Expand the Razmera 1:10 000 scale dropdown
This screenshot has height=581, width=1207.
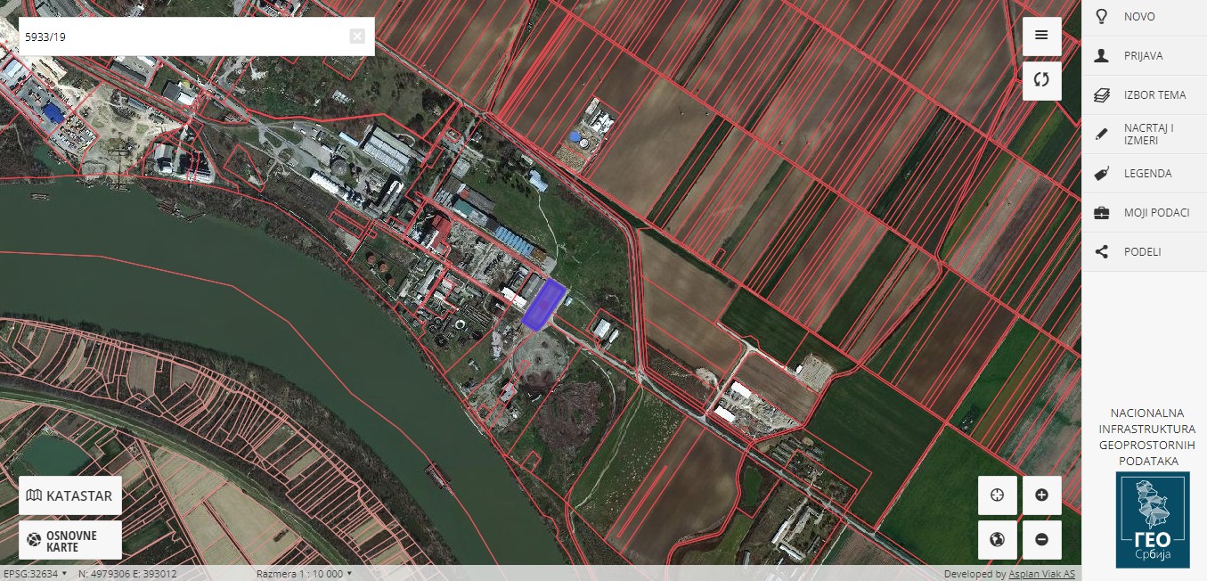coord(303,574)
